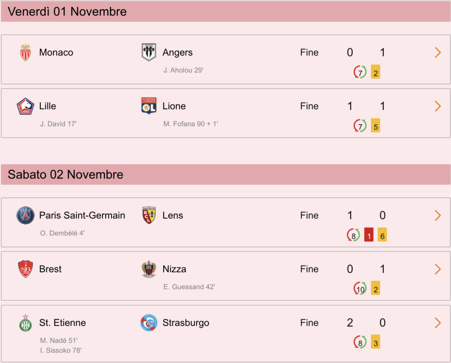Open Paris Saint-Germain vs Lens chevron
The width and height of the screenshot is (451, 363).
pos(438,215)
